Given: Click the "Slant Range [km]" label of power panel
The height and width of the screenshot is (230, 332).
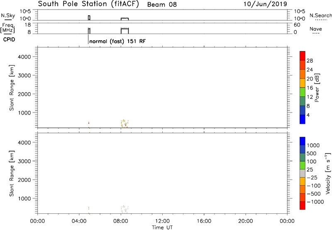Looking at the screenshot, I should click(x=12, y=88).
